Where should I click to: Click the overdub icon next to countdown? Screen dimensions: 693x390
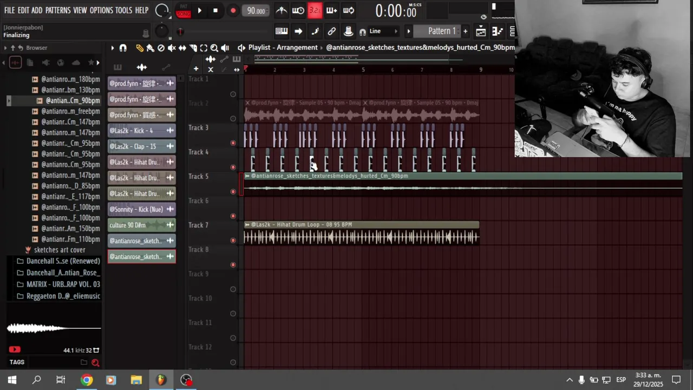tap(332, 10)
